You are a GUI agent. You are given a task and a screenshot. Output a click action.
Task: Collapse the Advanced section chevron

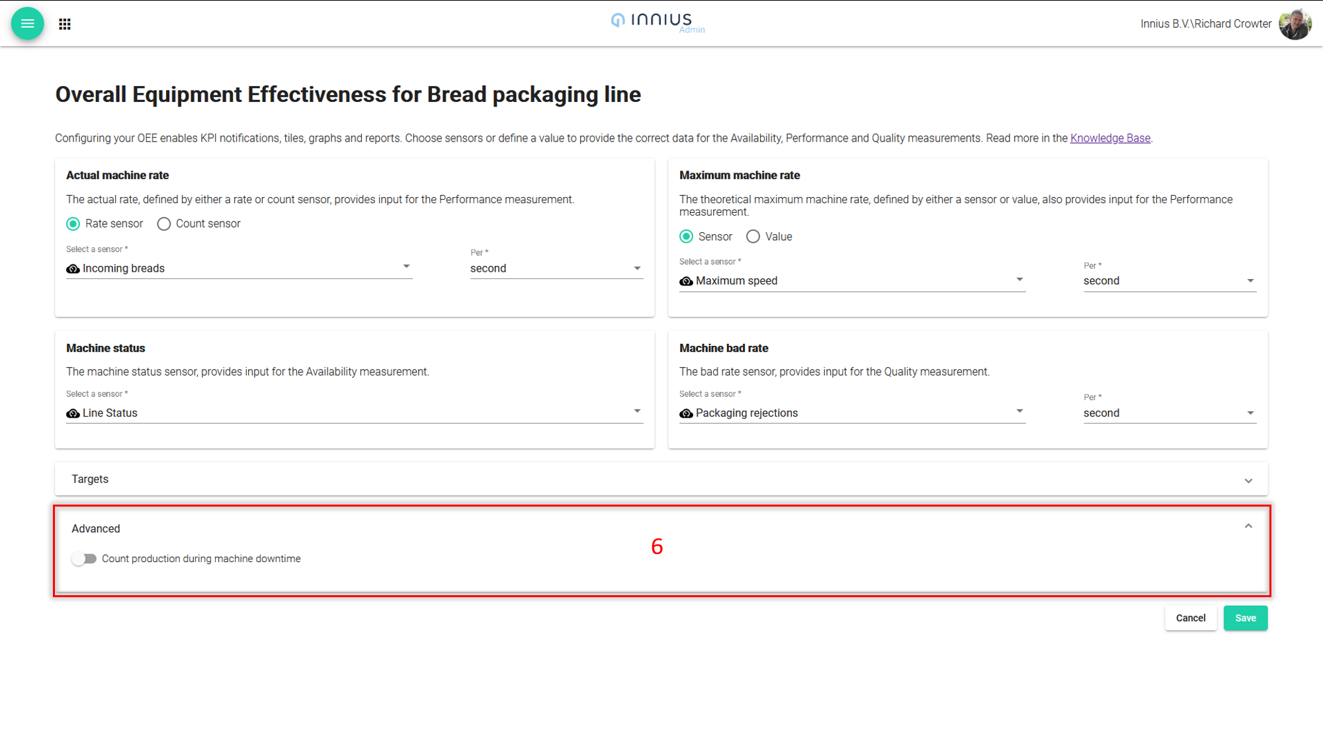[x=1248, y=526]
